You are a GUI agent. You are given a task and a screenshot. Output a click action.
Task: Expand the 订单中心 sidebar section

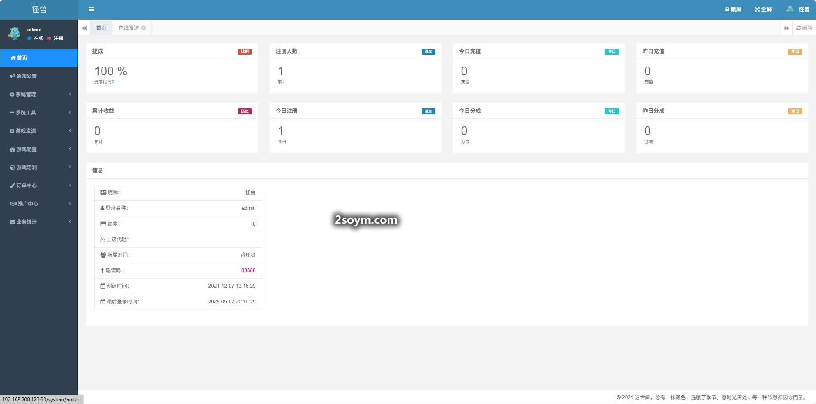click(39, 185)
